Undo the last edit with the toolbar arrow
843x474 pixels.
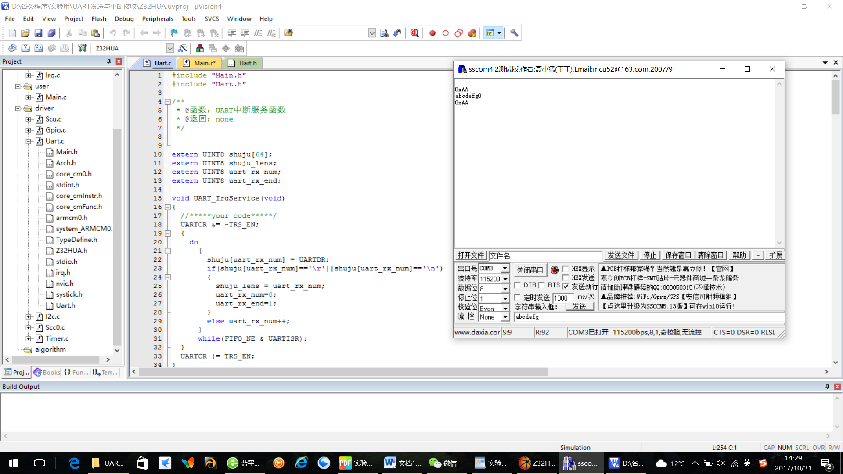tap(113, 33)
